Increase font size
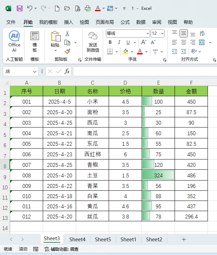Viewport: 217px width, 255px height. [x=144, y=42]
